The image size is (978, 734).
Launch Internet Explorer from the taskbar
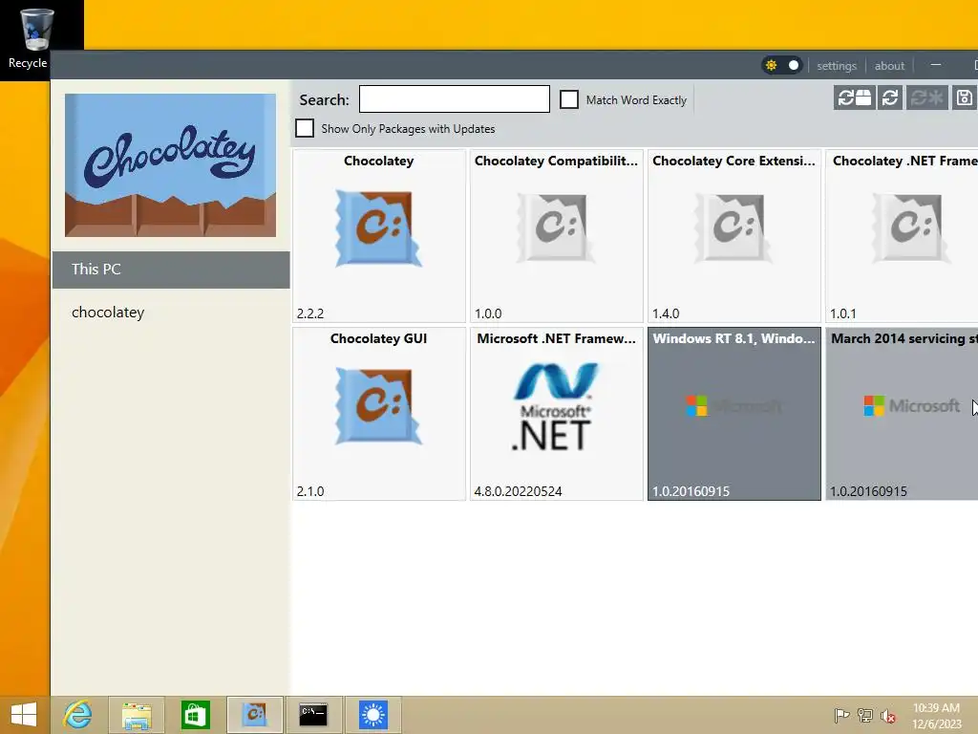click(x=78, y=715)
